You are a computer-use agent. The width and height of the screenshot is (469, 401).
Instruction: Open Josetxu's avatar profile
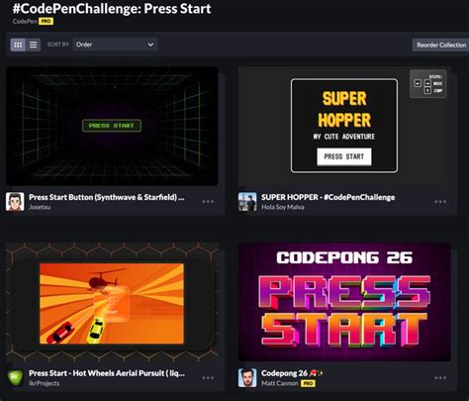pos(15,202)
